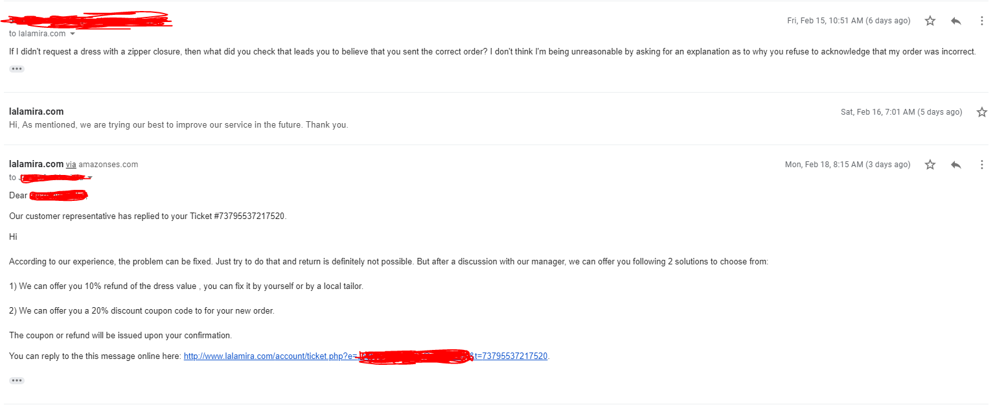This screenshot has height=405, width=993.
Task: Open more options for the Feb 15 email
Action: pos(982,21)
